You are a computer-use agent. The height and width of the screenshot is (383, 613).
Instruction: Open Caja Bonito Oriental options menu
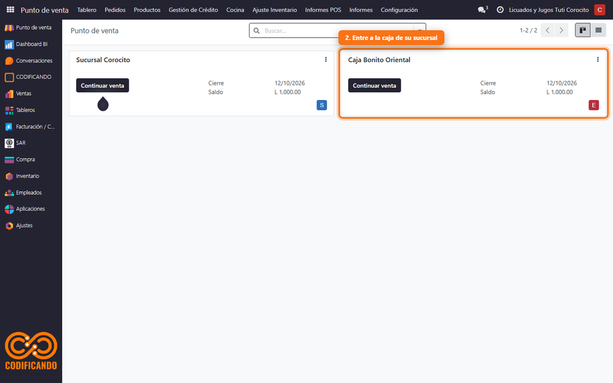pyautogui.click(x=597, y=59)
